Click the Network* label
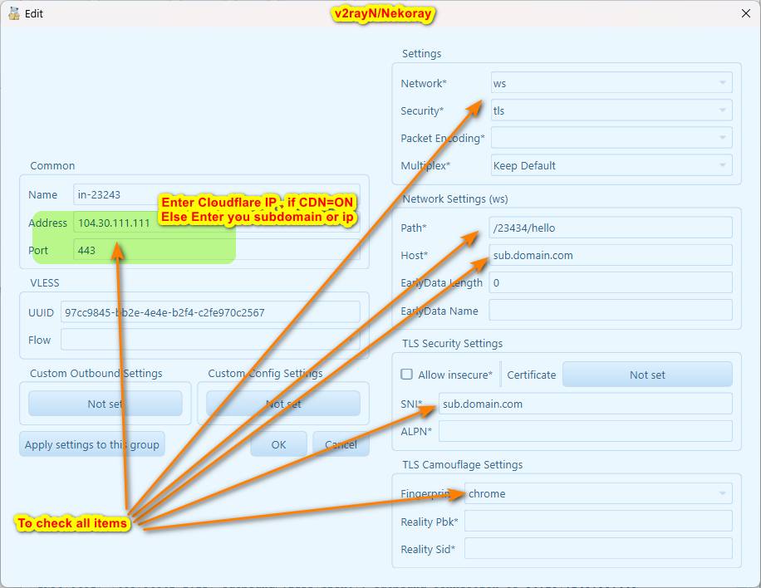 point(424,83)
